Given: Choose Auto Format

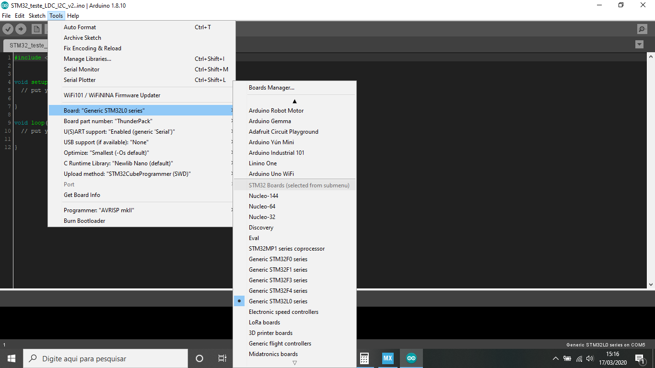Looking at the screenshot, I should pos(142,27).
